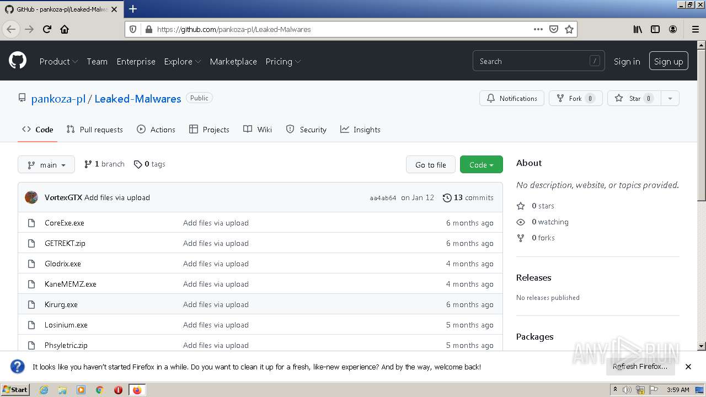The height and width of the screenshot is (397, 706).
Task: Reload the page with the refresh icon
Action: coord(47,29)
